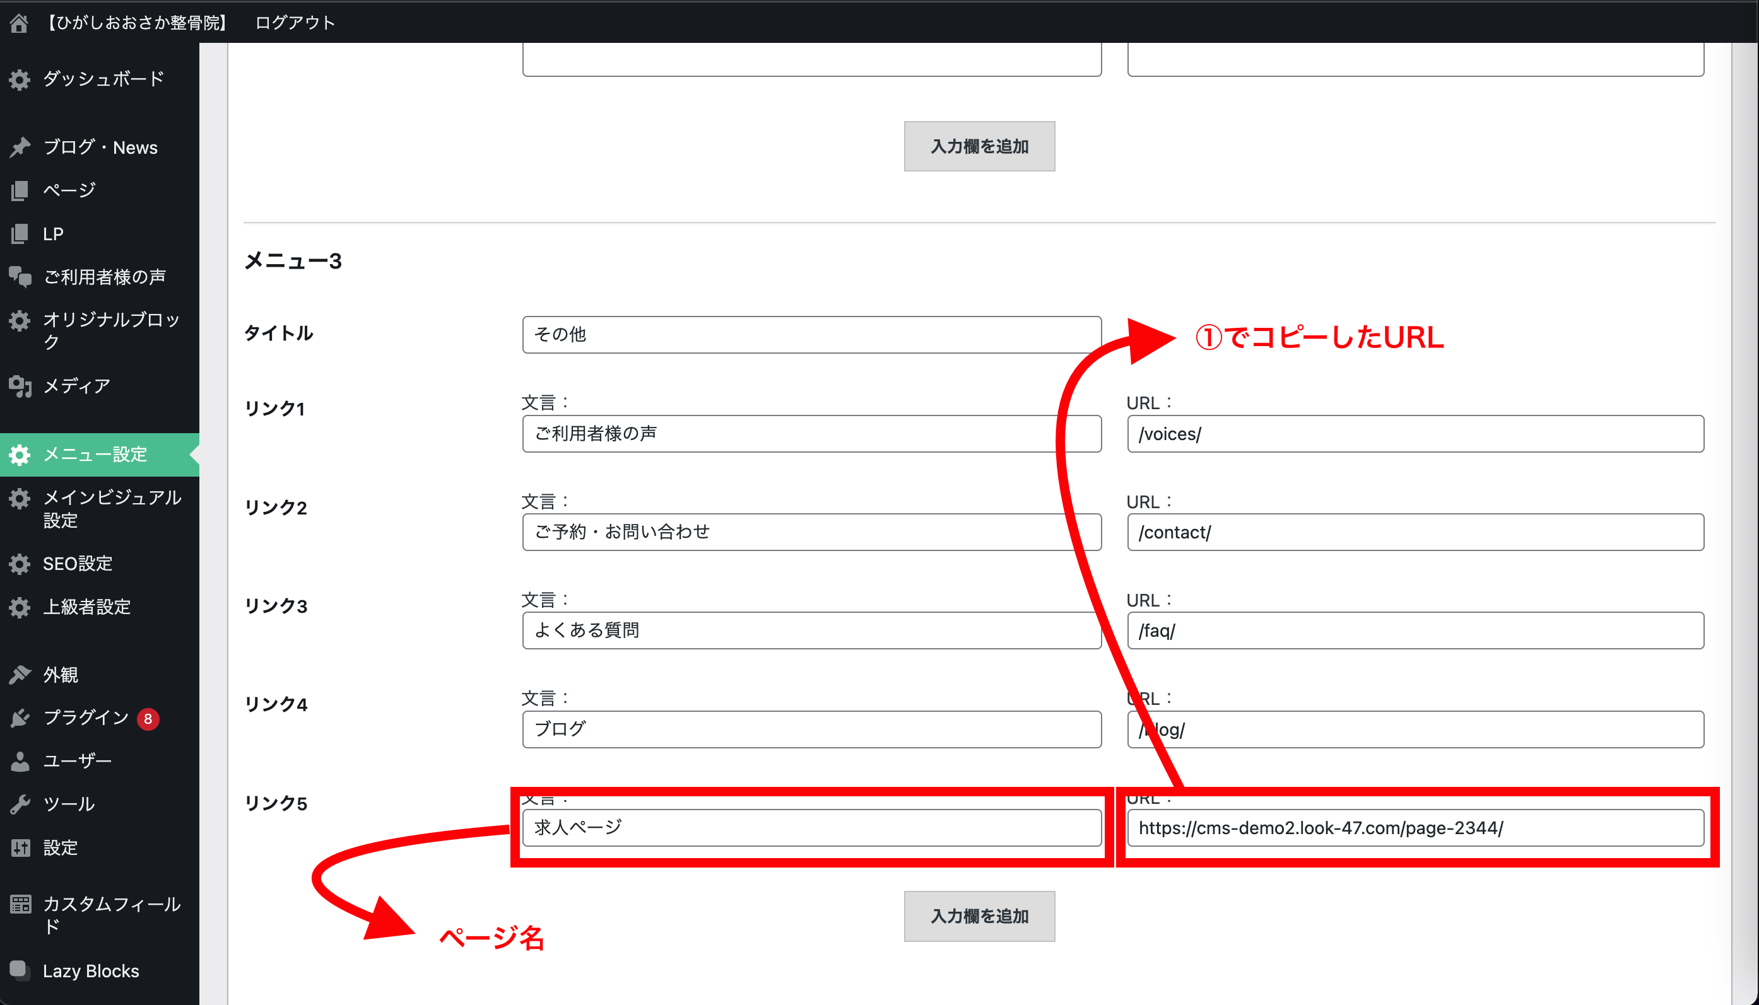Click the Dashboard gear icon
The height and width of the screenshot is (1005, 1759).
(x=20, y=79)
